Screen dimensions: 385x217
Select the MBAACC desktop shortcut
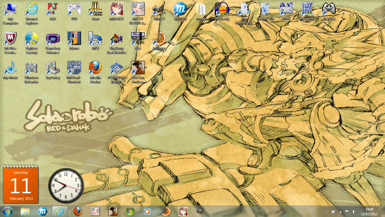(x=117, y=12)
